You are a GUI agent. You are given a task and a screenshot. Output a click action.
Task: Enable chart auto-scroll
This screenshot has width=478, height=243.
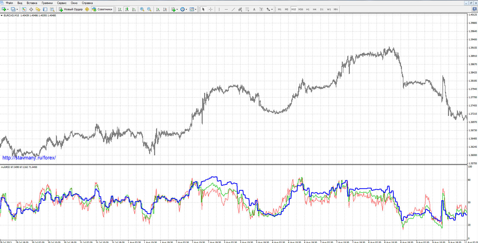(158, 9)
